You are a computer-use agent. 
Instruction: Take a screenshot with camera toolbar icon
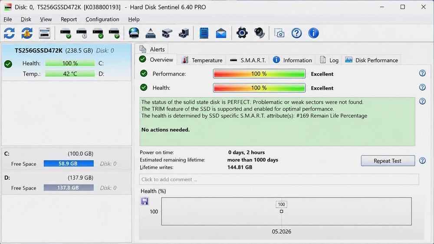[279, 33]
